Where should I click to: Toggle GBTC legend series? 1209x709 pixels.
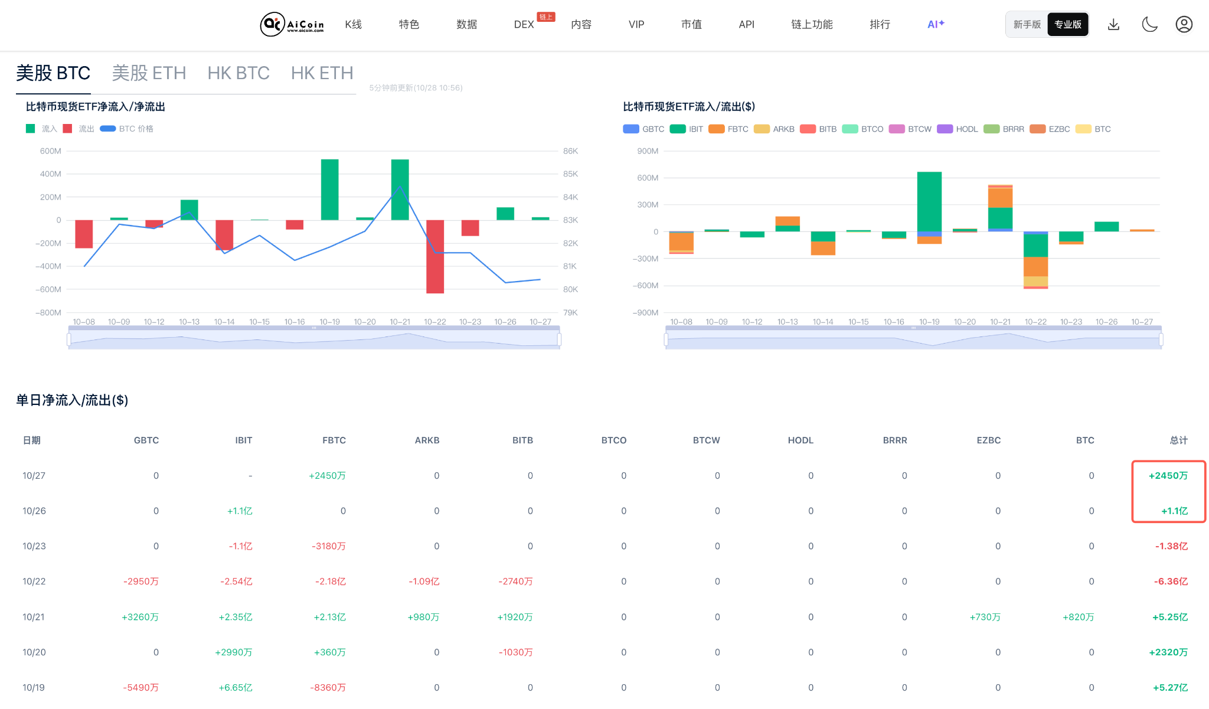coord(643,129)
